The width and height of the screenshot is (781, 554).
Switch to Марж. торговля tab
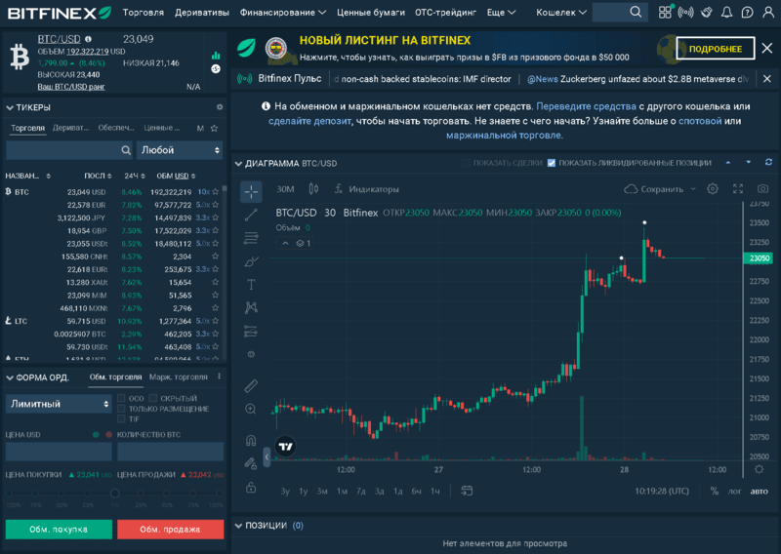tap(179, 376)
